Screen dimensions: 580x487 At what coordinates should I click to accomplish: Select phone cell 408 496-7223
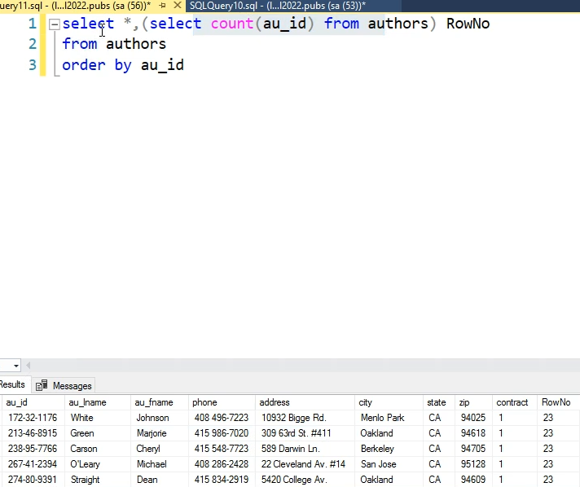[222, 418]
